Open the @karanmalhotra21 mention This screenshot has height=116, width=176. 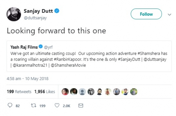click(x=30, y=65)
